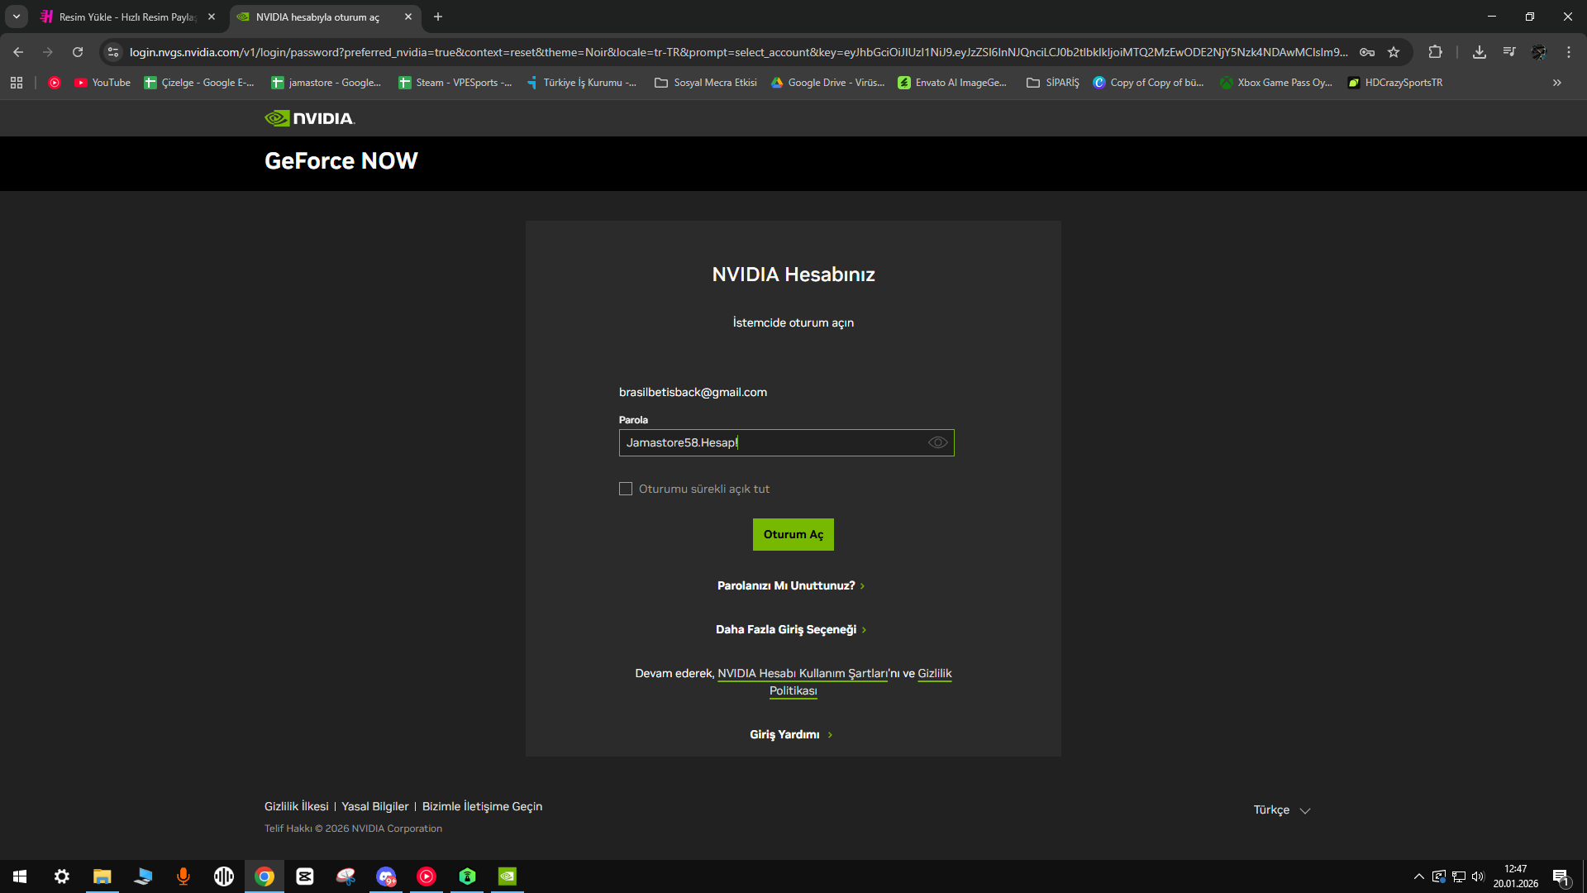
Task: Go forward to the next page
Action: tap(48, 52)
